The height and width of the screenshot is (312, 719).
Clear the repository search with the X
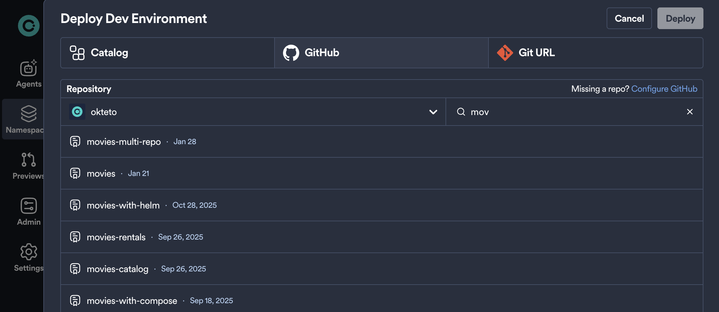[690, 112]
